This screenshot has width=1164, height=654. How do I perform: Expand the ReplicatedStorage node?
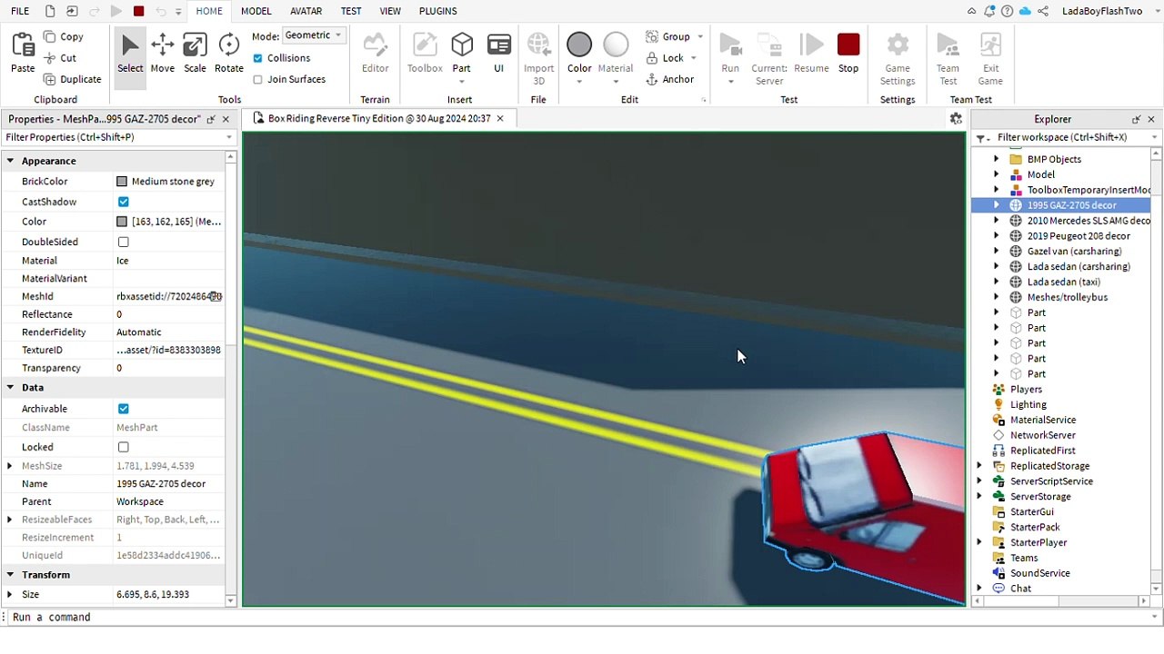click(979, 466)
